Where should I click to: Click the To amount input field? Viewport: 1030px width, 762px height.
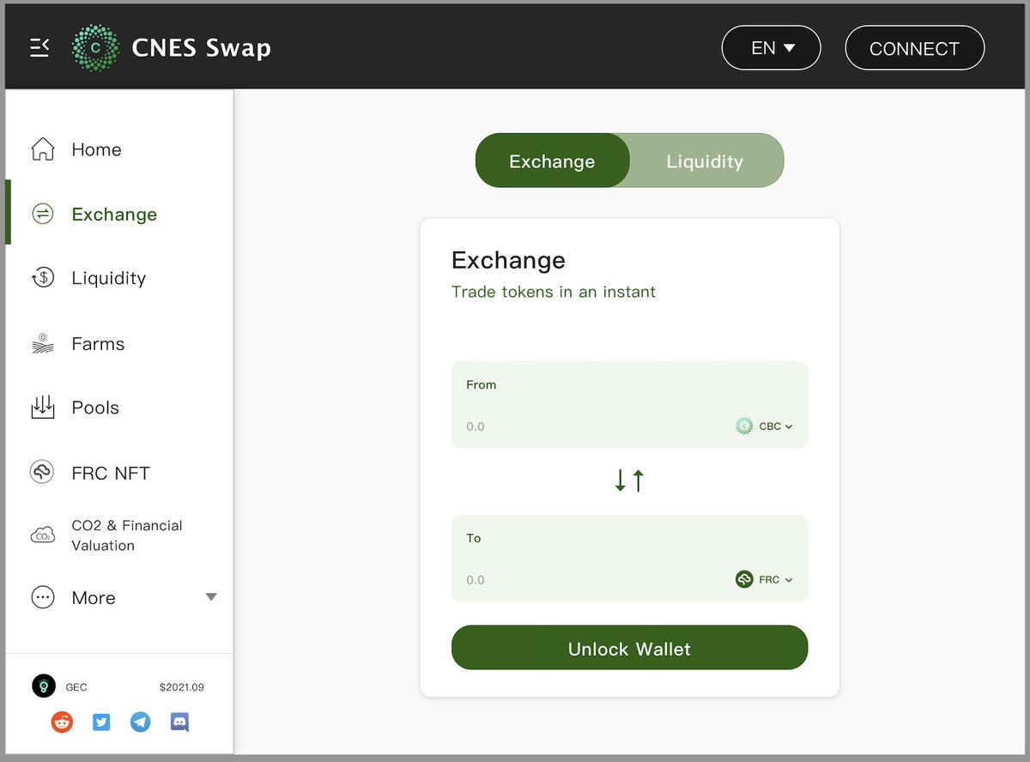click(592, 579)
